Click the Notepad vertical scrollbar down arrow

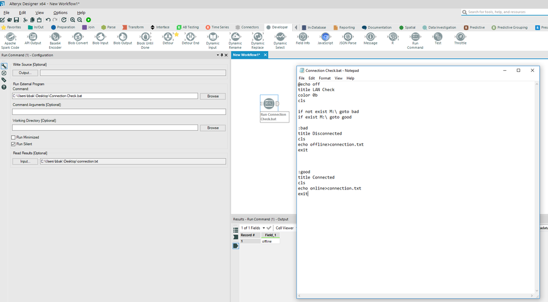pos(537,291)
